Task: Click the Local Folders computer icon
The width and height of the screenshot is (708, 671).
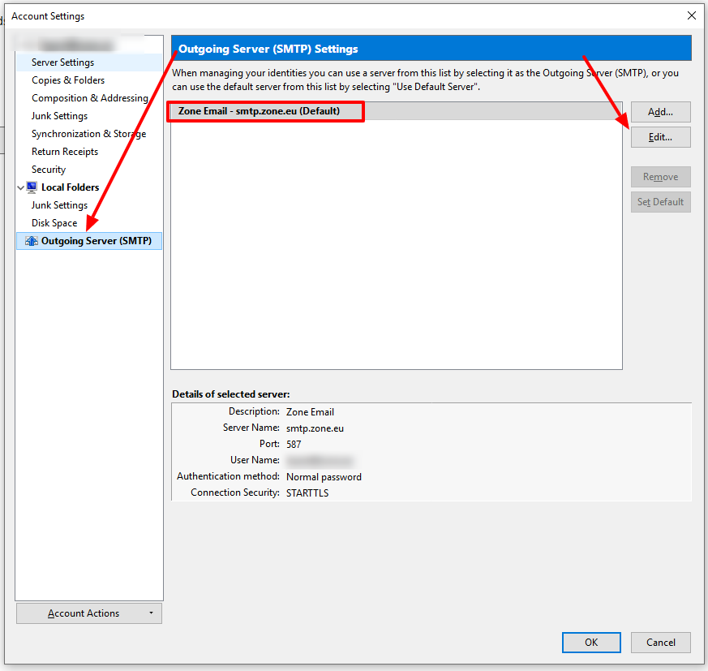Action: (x=32, y=187)
